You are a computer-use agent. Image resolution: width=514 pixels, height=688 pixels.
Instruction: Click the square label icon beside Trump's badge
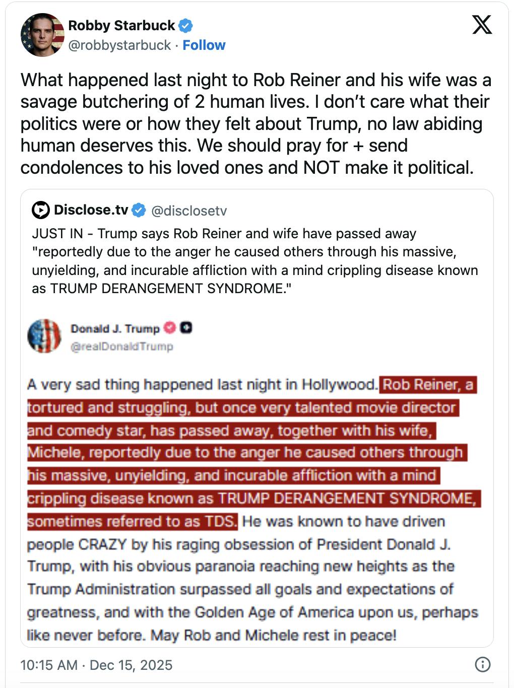click(x=185, y=328)
